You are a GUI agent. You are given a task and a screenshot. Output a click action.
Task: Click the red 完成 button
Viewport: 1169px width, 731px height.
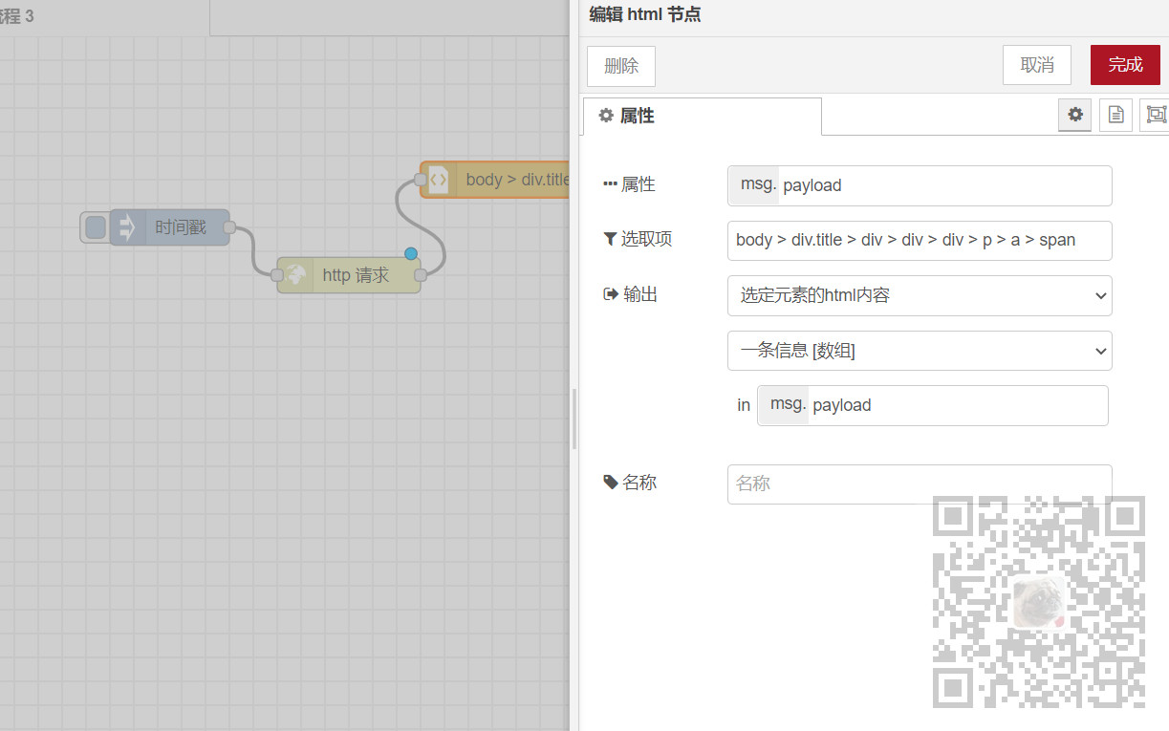coord(1125,65)
